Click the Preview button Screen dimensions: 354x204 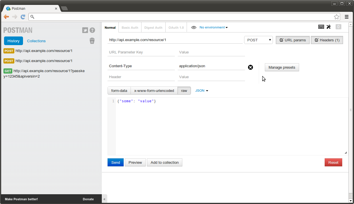pos(135,162)
